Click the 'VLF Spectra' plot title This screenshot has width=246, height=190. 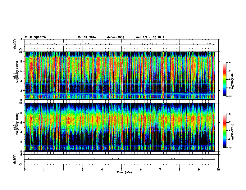point(35,37)
